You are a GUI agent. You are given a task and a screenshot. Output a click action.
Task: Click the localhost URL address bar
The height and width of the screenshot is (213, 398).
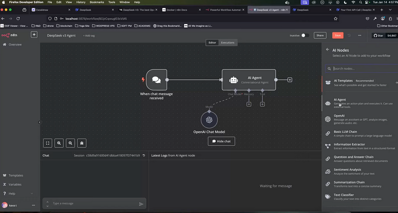(192, 19)
